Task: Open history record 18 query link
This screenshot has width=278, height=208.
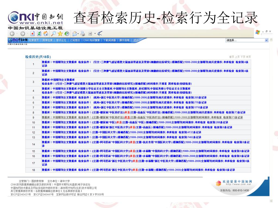Action: (x=138, y=170)
